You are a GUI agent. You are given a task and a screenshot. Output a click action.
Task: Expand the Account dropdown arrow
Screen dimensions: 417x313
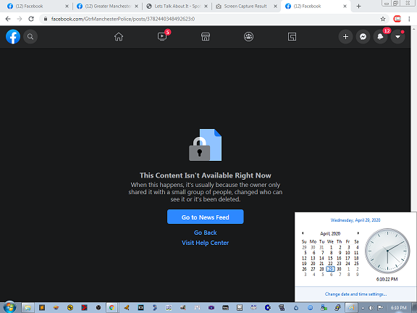397,37
